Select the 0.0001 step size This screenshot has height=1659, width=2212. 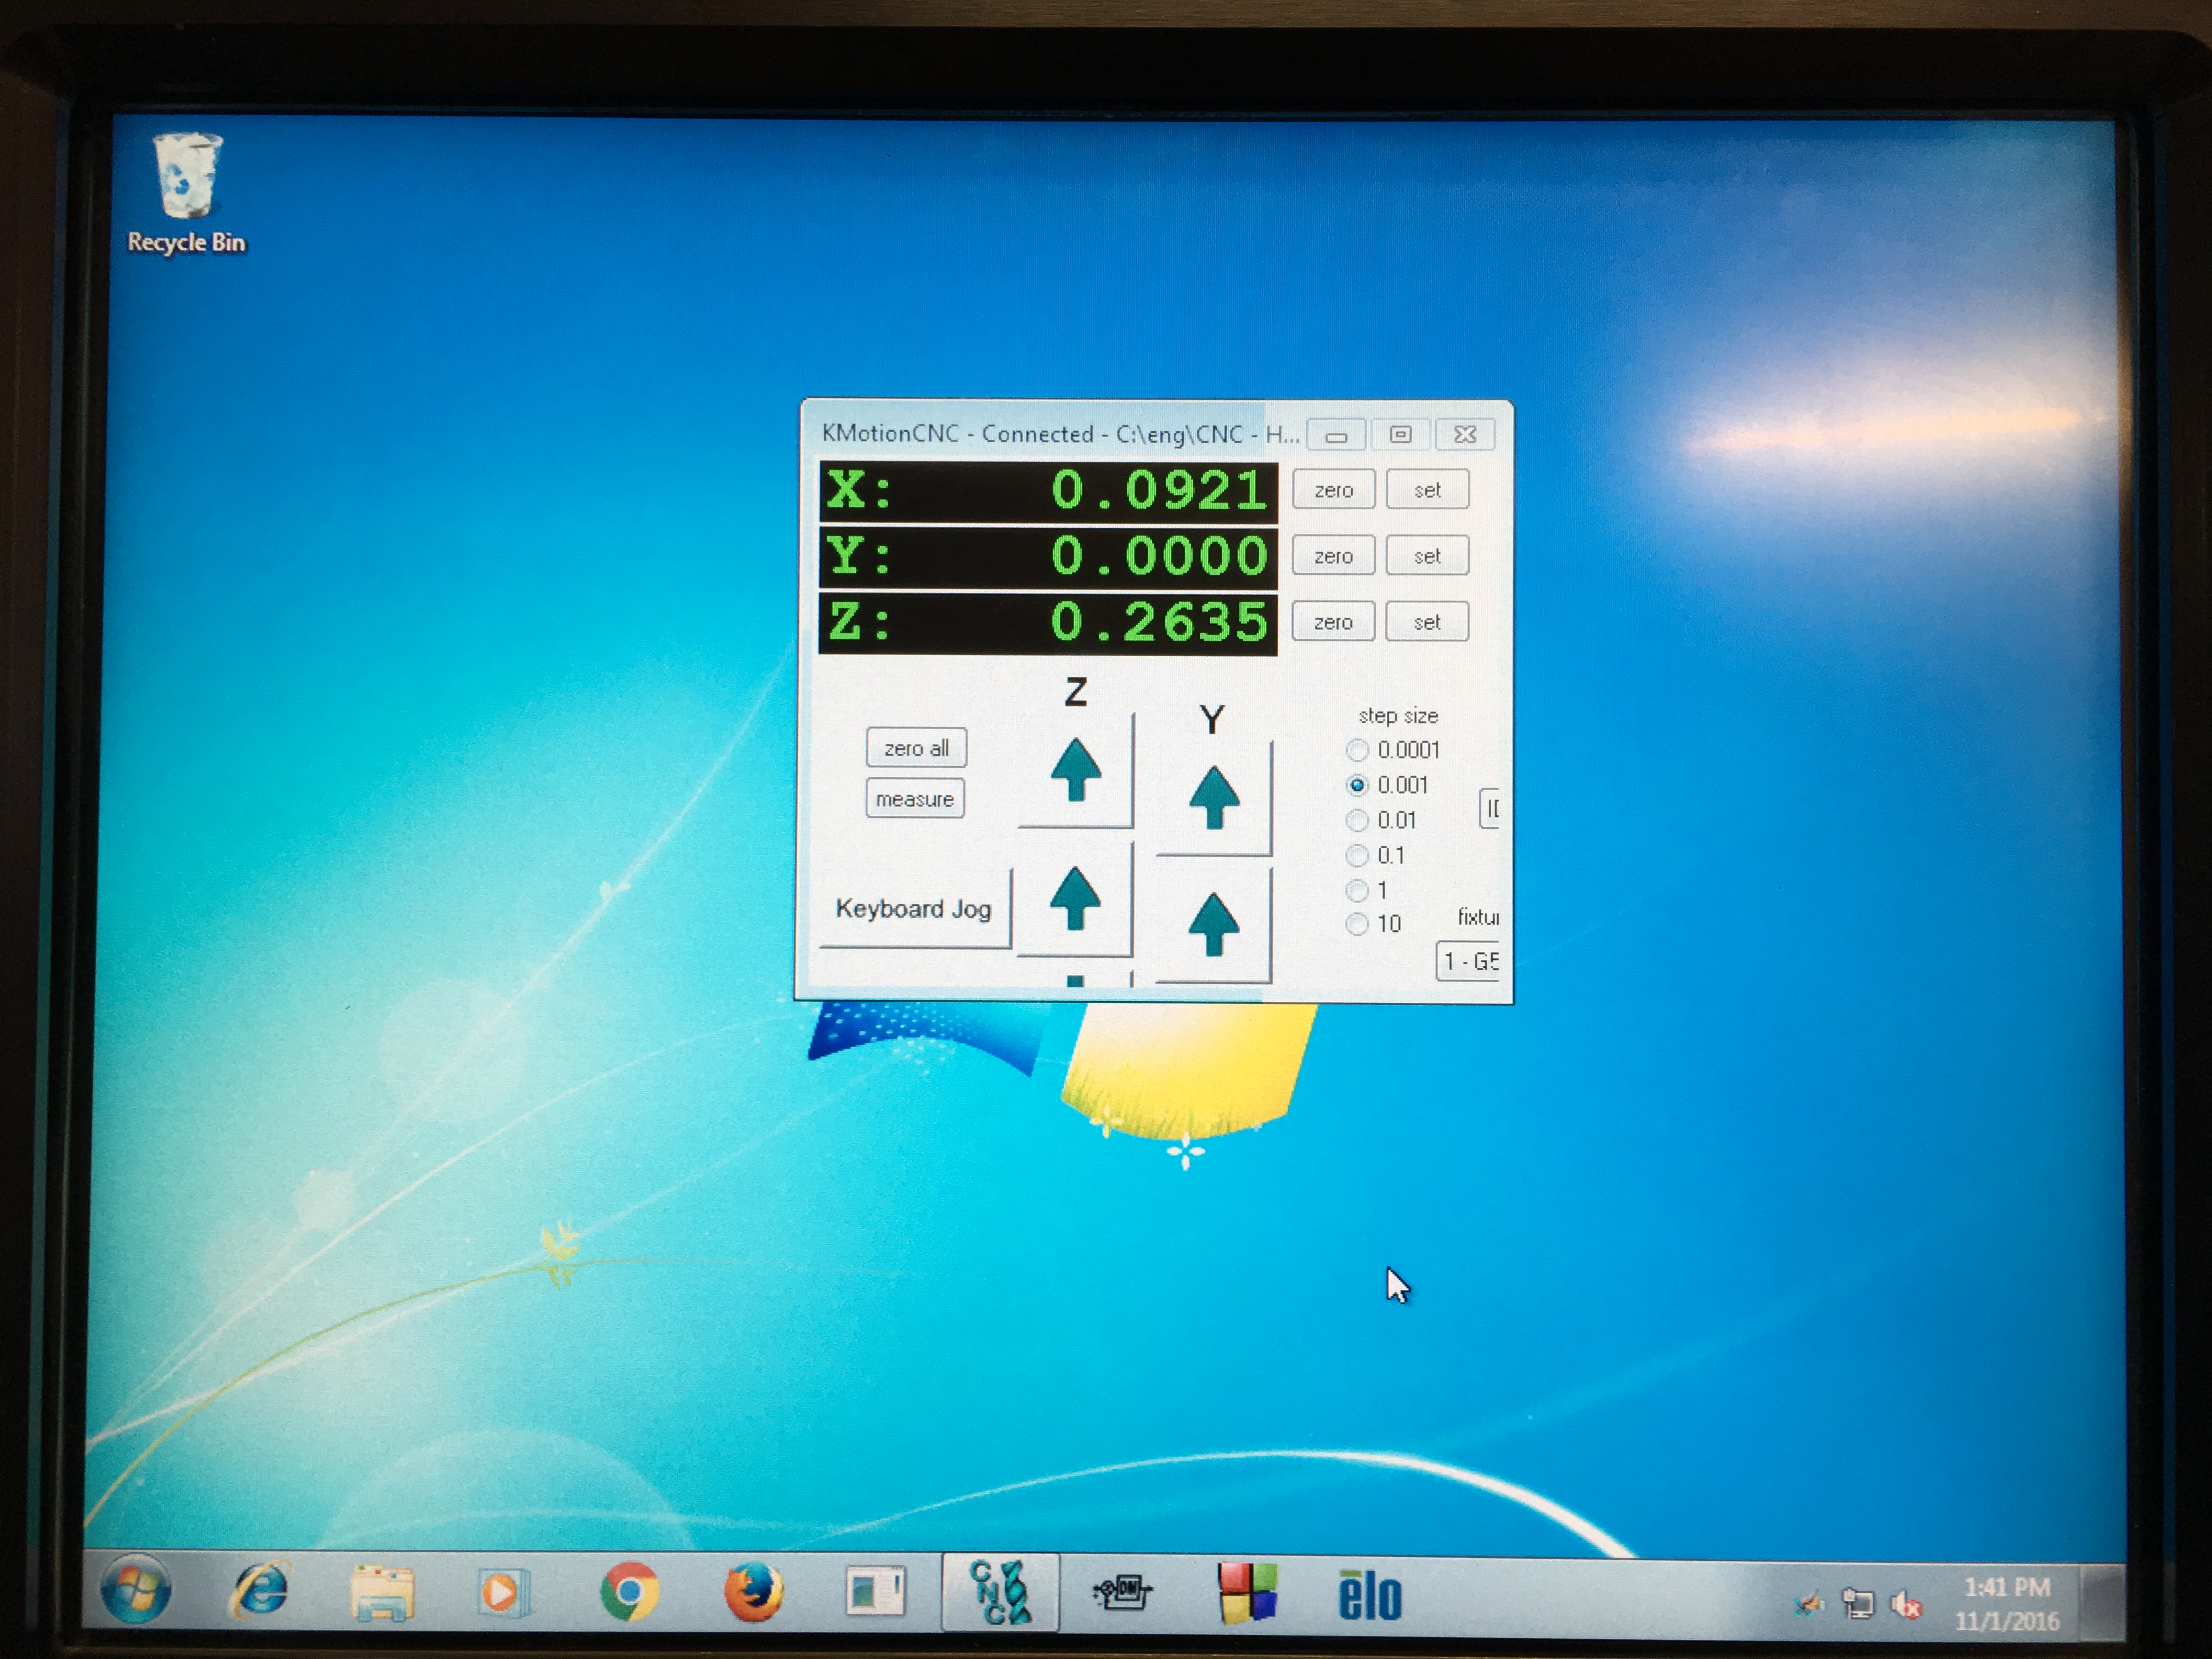click(1357, 750)
